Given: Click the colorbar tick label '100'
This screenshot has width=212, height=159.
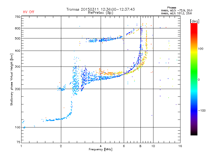Looking at the screenshot, I should pyautogui.click(x=201, y=49).
